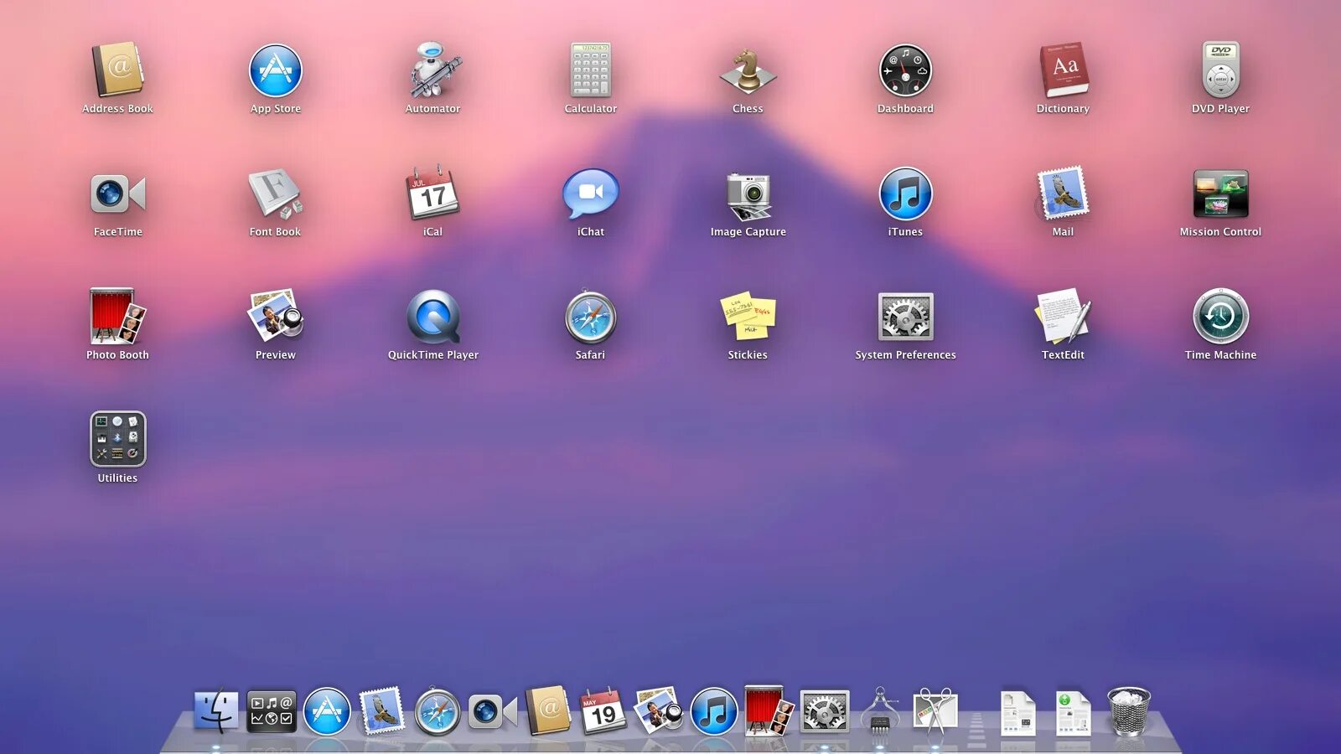
Task: Open App Store from the Dock
Action: pos(327,712)
